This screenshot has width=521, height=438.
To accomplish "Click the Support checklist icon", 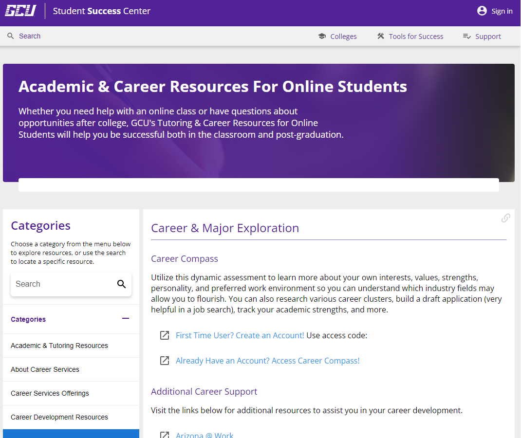I will click(x=467, y=36).
